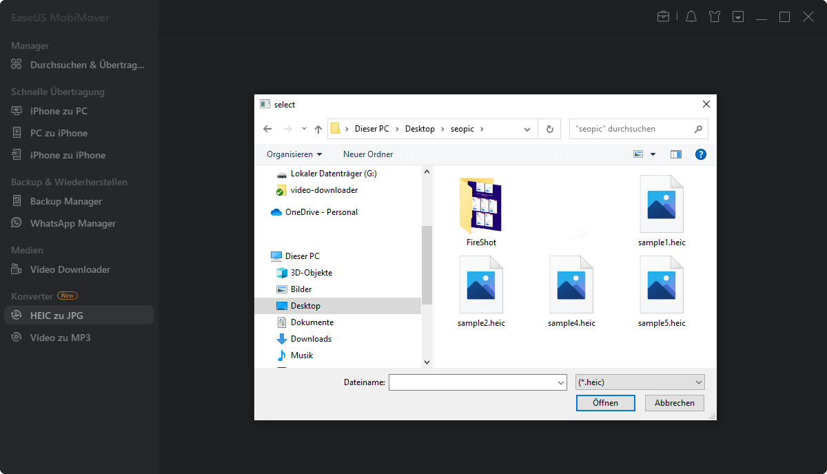Open the blue help icon
Screen dimensions: 827x474
tap(701, 154)
